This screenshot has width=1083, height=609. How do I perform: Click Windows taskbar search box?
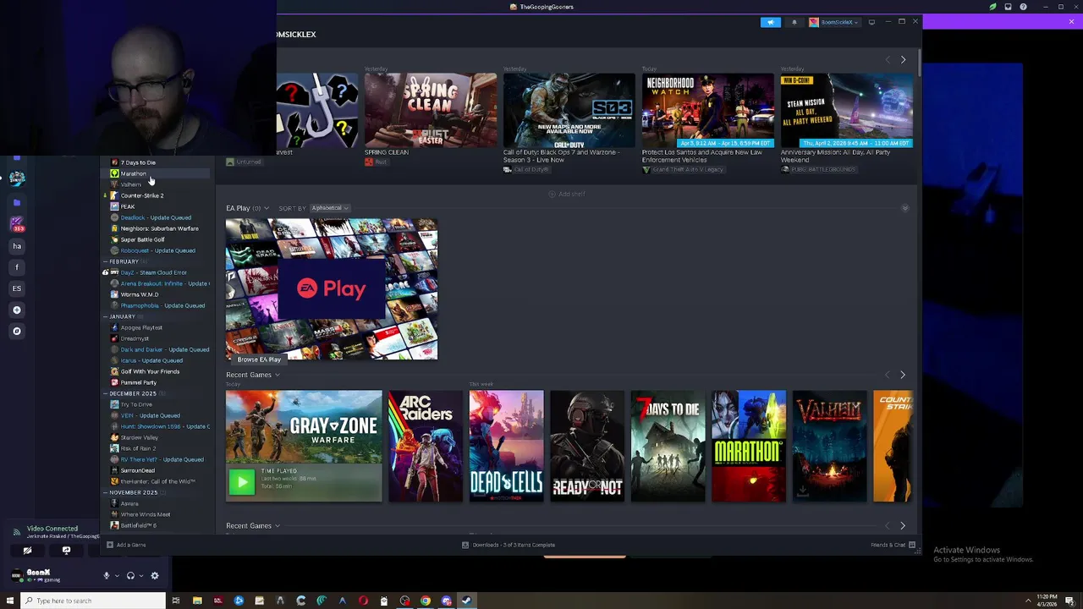coord(93,601)
